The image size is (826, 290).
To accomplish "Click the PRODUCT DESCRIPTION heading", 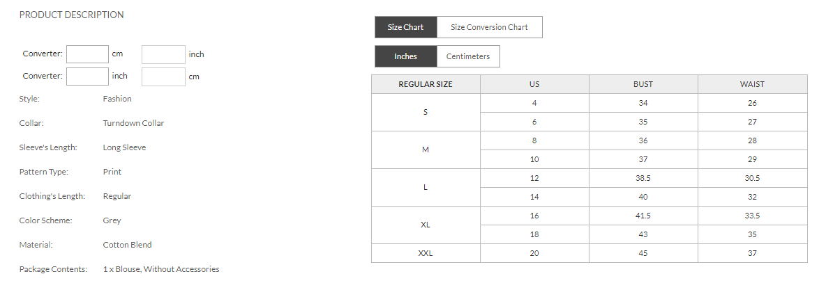I will click(x=71, y=15).
